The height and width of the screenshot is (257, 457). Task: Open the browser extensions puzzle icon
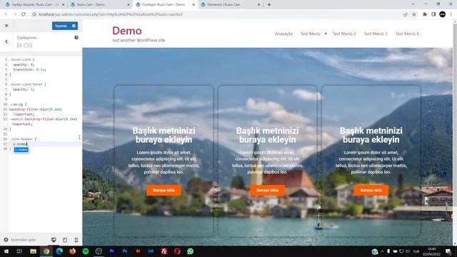coord(425,14)
